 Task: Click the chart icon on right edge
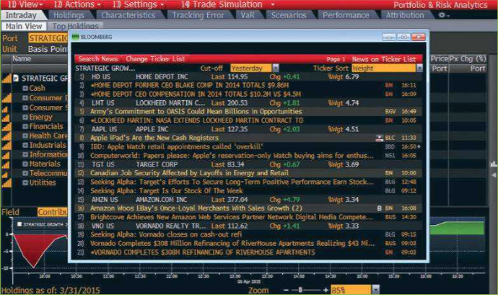[494, 164]
